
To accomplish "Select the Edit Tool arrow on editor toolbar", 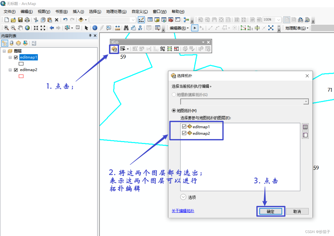I will 195,28.
